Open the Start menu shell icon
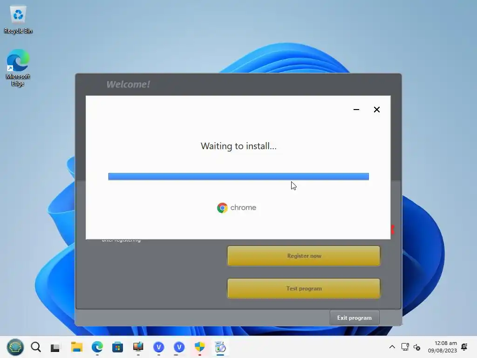Image resolution: width=477 pixels, height=358 pixels. (x=15, y=347)
